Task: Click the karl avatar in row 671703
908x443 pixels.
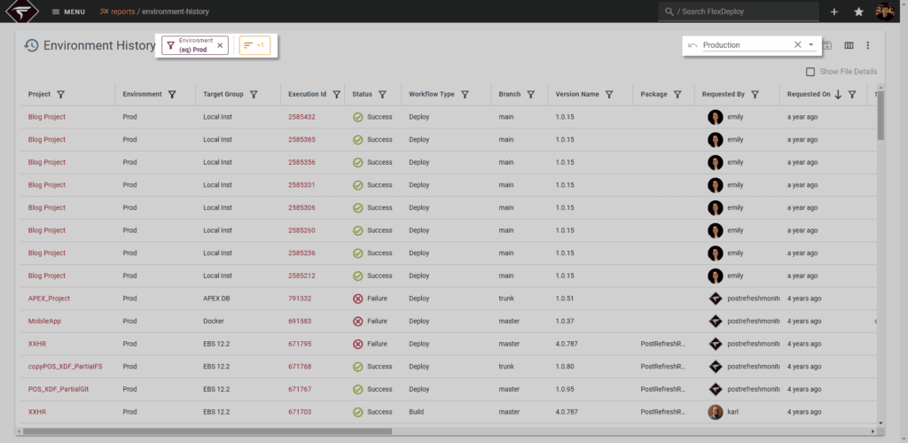Action: tap(716, 412)
